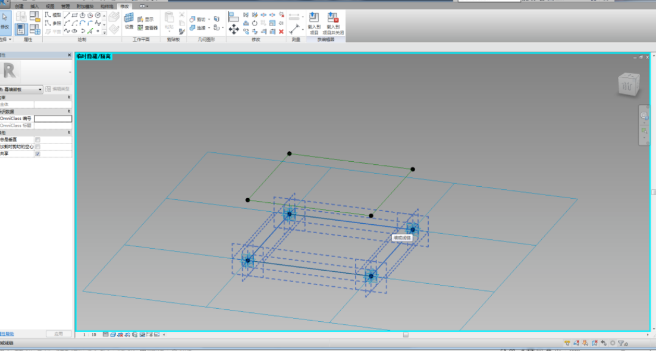Choose the straight line draw tool
Screen dimensions: 656x351
tap(67, 15)
